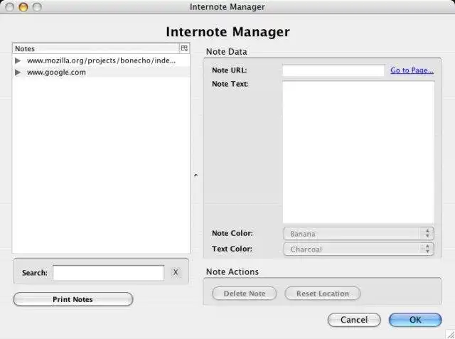Click the Search input field

click(109, 273)
